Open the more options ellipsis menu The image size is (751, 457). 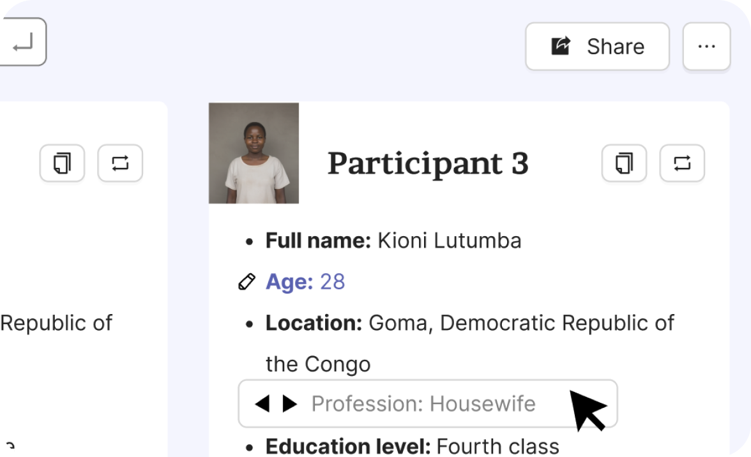(x=706, y=47)
